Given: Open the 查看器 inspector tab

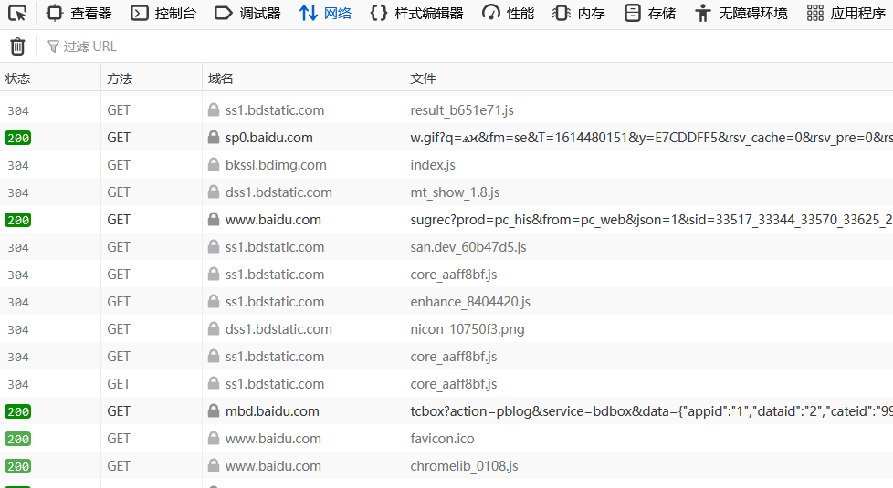Looking at the screenshot, I should click(x=79, y=13).
